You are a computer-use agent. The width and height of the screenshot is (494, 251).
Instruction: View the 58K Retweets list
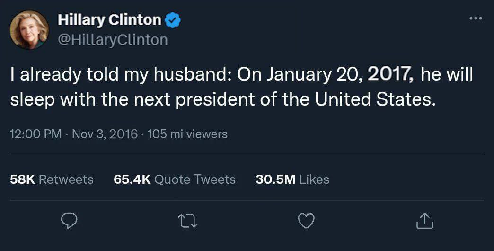coord(52,179)
